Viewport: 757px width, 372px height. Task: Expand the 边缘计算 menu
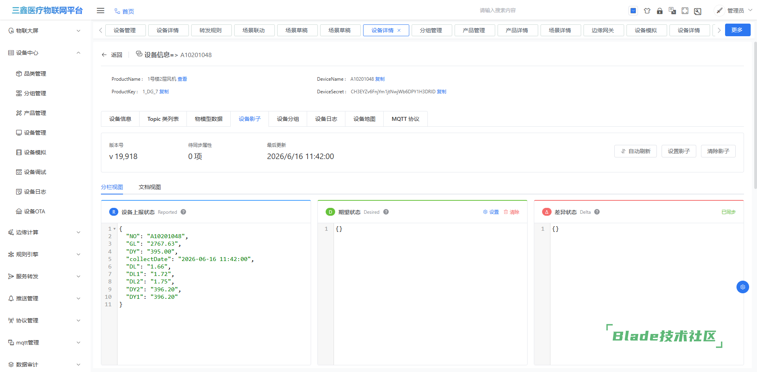(x=45, y=232)
